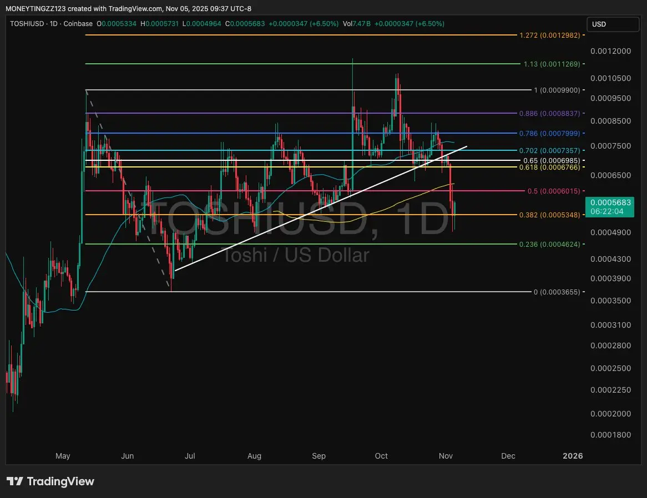
Task: Click the 0.0004900 price axis tick
Action: coord(611,232)
